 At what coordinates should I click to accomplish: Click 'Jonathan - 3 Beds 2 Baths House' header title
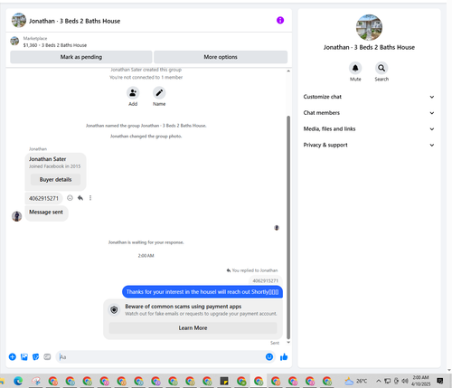[75, 21]
